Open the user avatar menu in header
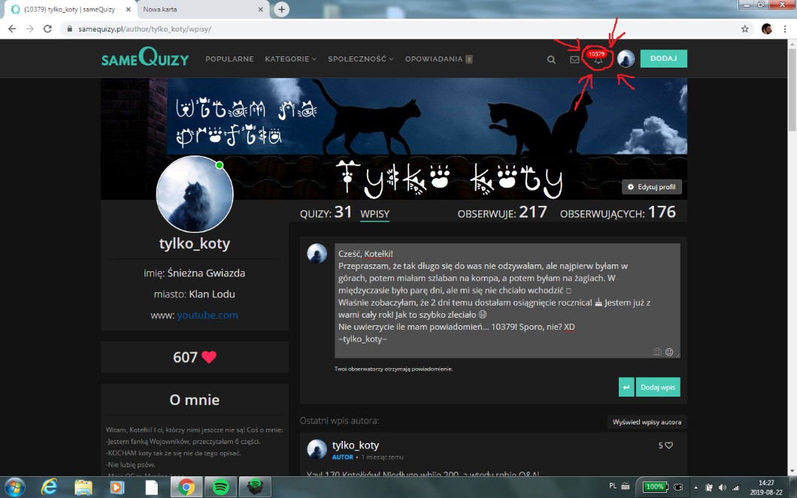The image size is (797, 498). 626,59
